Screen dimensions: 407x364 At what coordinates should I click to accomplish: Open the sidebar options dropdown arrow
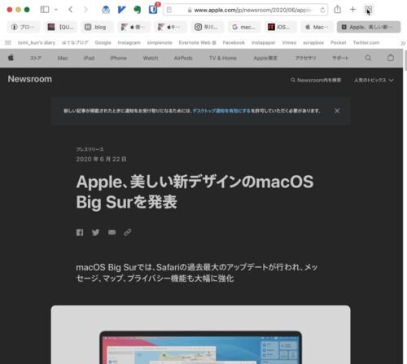(x=56, y=10)
